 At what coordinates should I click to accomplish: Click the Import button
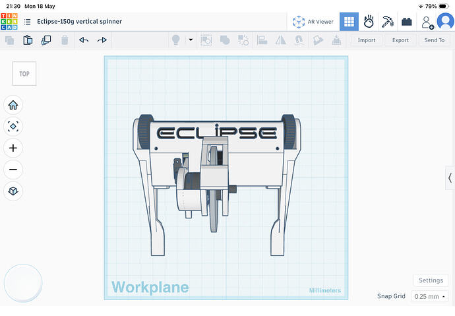(x=367, y=40)
